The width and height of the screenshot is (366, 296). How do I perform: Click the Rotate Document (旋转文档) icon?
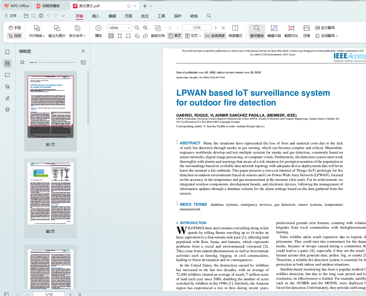coord(158,28)
